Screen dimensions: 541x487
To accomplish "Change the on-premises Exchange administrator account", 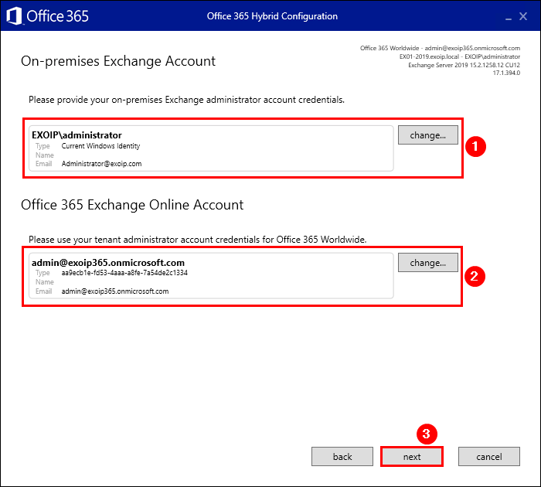I will (x=427, y=135).
